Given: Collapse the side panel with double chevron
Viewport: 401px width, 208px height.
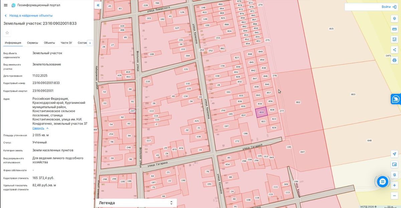Looking at the screenshot, I should [98, 5].
